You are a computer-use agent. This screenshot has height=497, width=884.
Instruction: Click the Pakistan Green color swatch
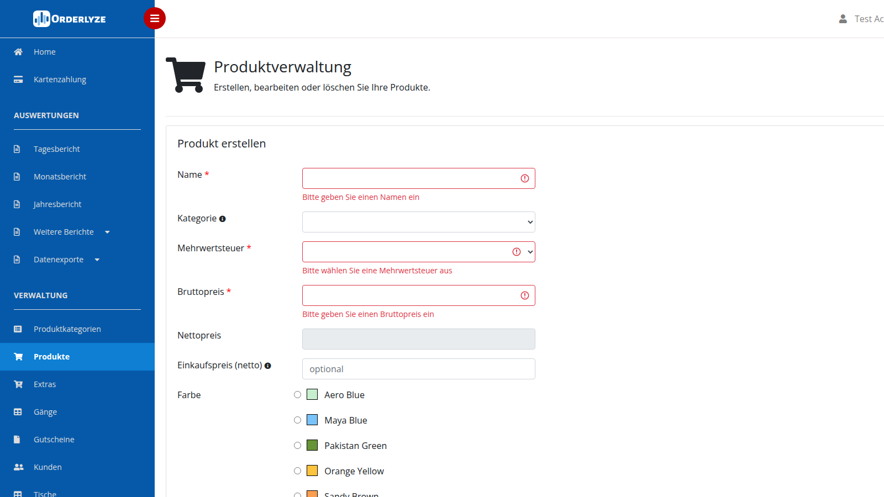pyautogui.click(x=312, y=445)
